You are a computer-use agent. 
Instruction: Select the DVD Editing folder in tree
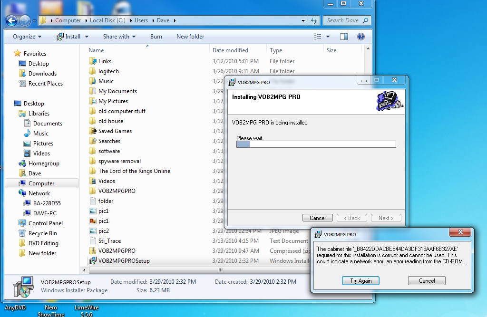click(x=43, y=243)
